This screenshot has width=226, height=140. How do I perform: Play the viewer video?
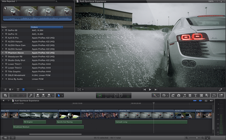pyautogui.click(x=150, y=90)
